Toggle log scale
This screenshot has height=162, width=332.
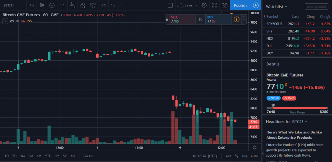click(x=245, y=156)
